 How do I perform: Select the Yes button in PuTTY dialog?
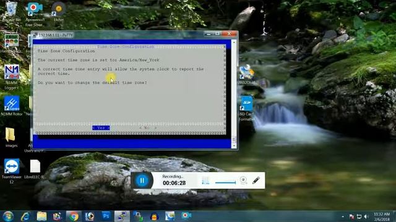[101, 128]
